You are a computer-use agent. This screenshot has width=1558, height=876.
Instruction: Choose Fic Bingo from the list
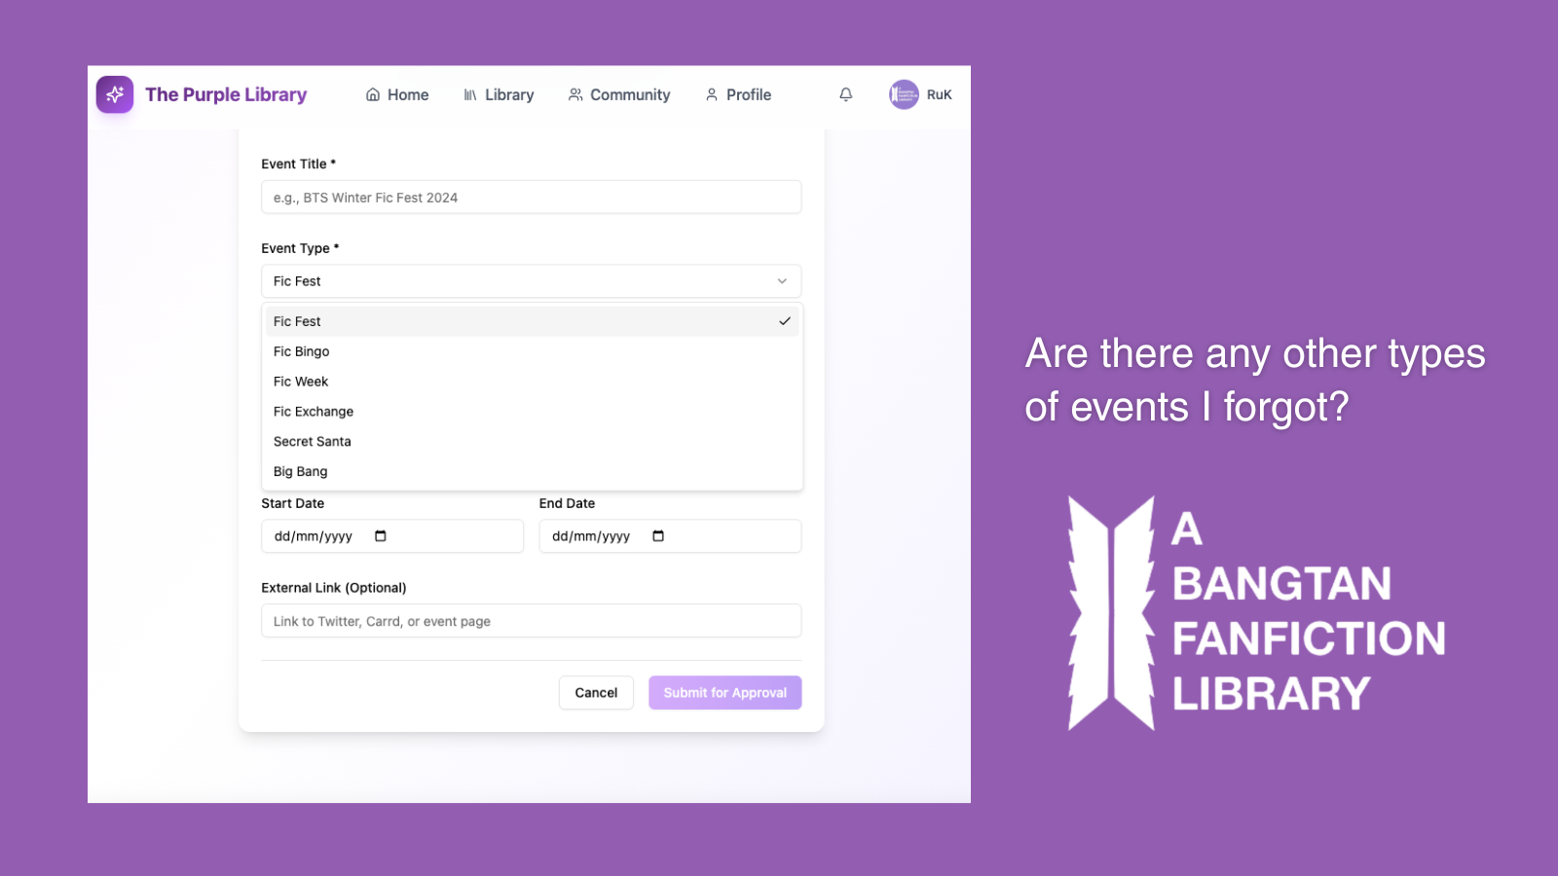coord(302,351)
